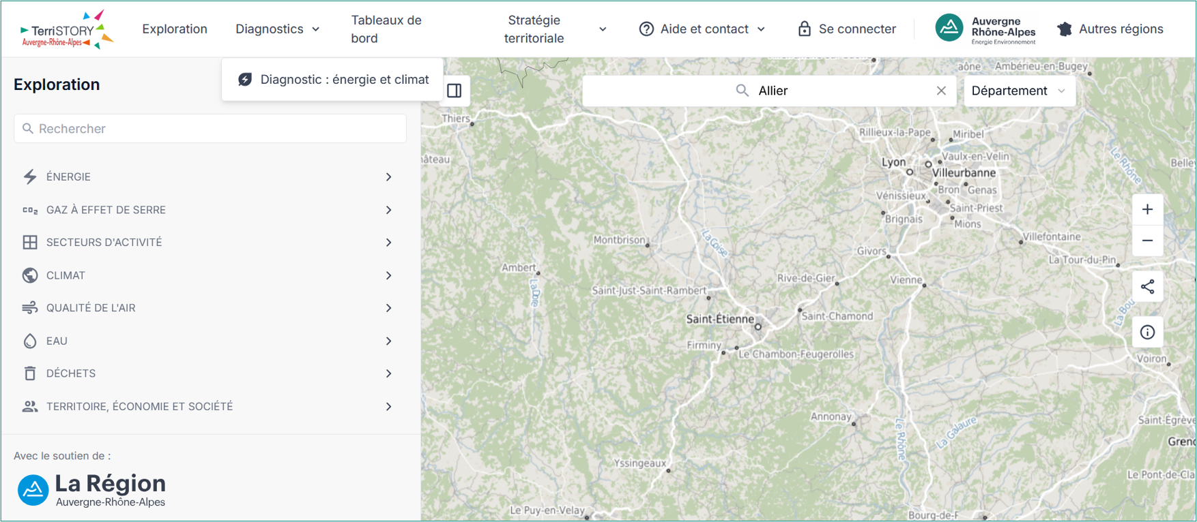Open Aide et contact menu
The width and height of the screenshot is (1197, 522).
click(702, 29)
